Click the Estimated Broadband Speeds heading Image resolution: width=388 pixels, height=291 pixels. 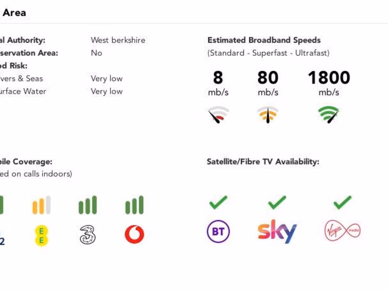pyautogui.click(x=264, y=40)
